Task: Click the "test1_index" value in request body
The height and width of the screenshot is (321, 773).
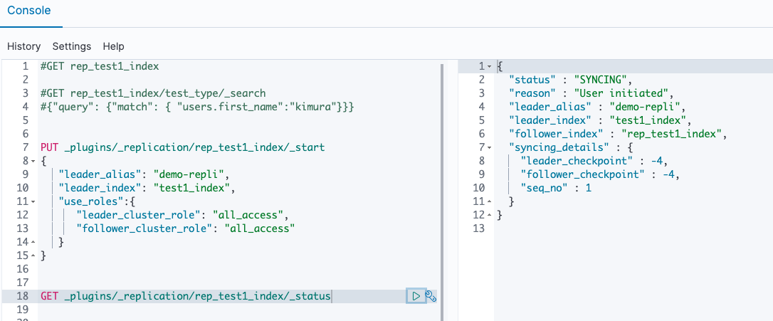Action: tap(192, 188)
